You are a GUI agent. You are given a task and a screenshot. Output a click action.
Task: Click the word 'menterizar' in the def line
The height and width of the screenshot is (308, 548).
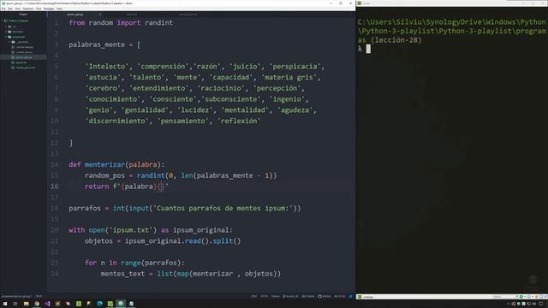pyautogui.click(x=104, y=164)
